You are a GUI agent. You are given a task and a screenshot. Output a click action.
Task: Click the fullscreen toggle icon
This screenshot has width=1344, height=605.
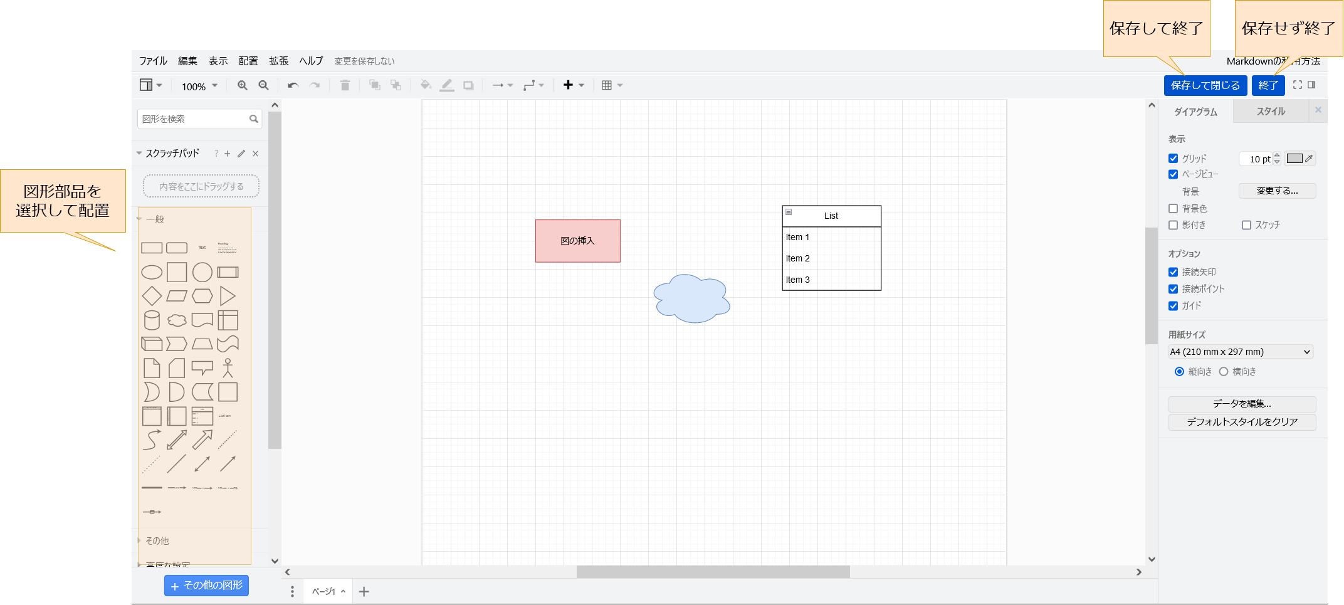tap(1298, 85)
